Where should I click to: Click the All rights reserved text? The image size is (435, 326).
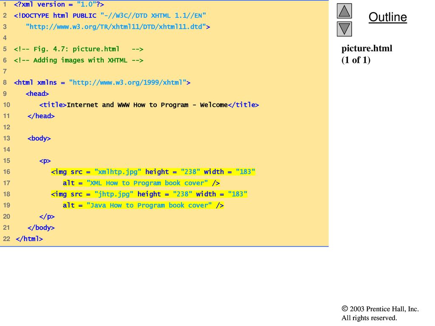click(369, 318)
